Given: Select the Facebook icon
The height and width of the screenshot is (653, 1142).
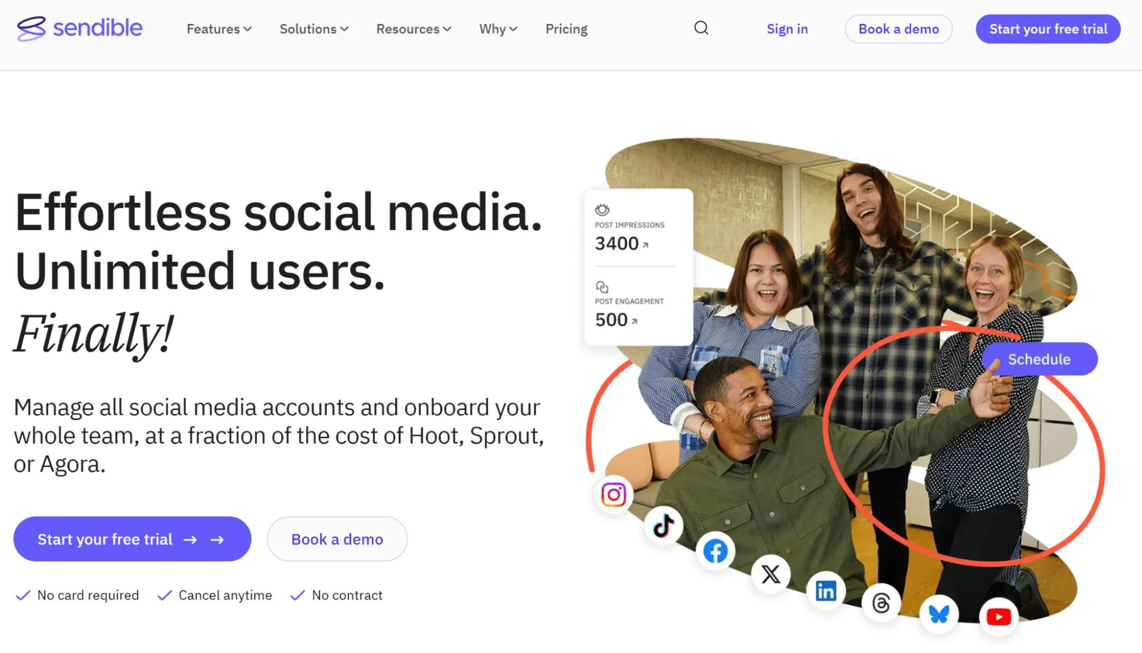Looking at the screenshot, I should tap(715, 551).
